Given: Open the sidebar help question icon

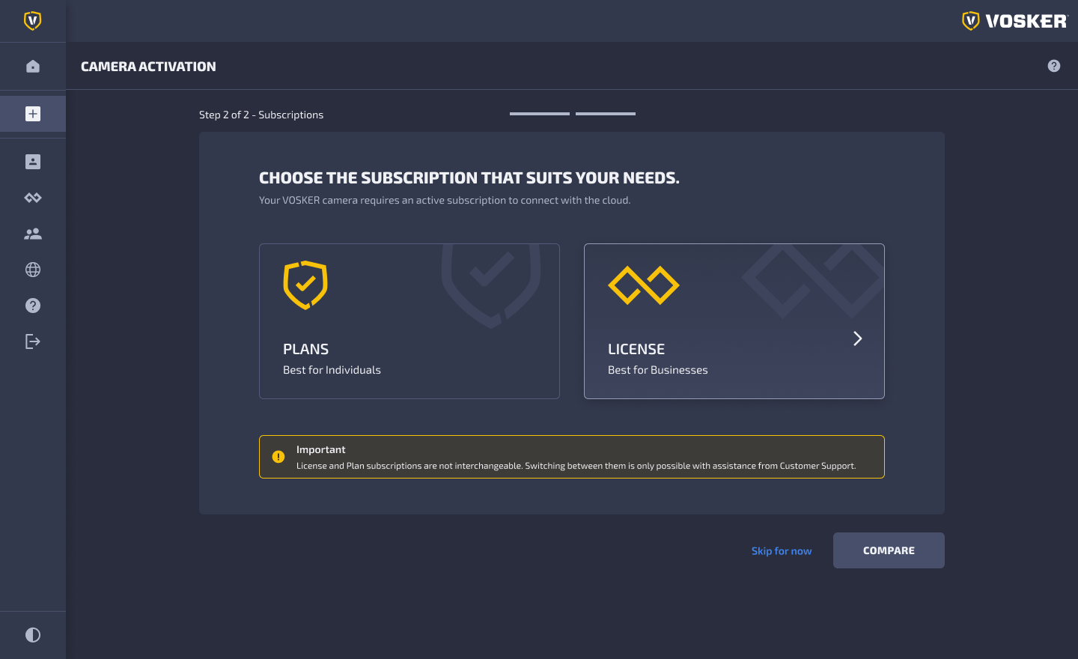Looking at the screenshot, I should point(33,306).
